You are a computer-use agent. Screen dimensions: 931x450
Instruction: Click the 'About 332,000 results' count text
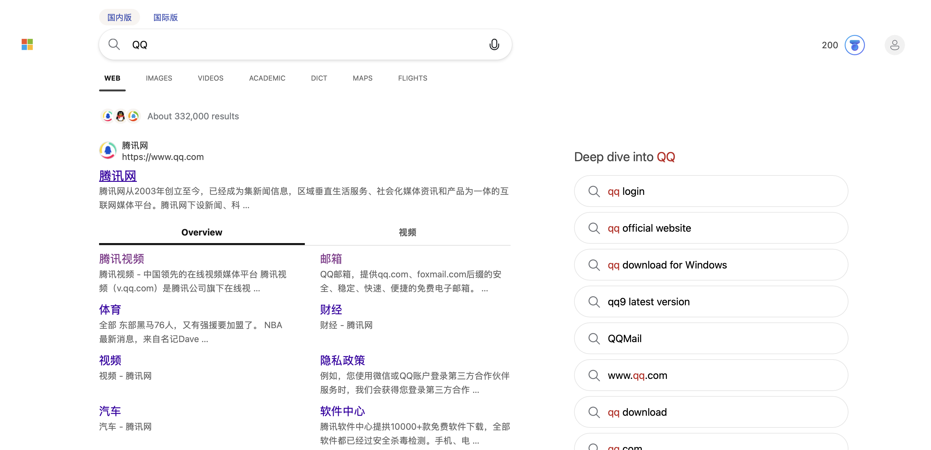point(193,116)
